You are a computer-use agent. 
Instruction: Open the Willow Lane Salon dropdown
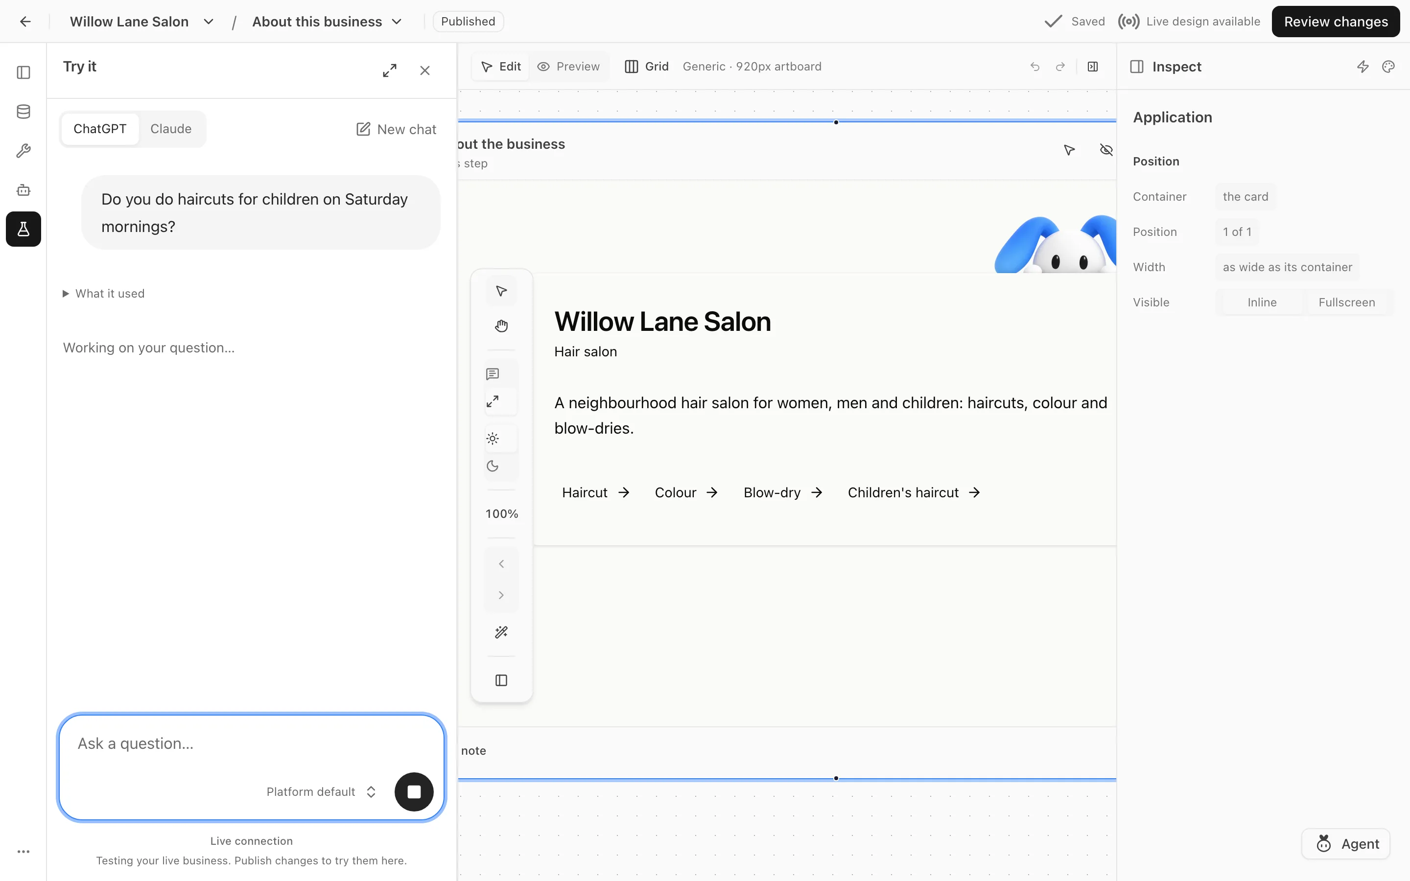[142, 22]
